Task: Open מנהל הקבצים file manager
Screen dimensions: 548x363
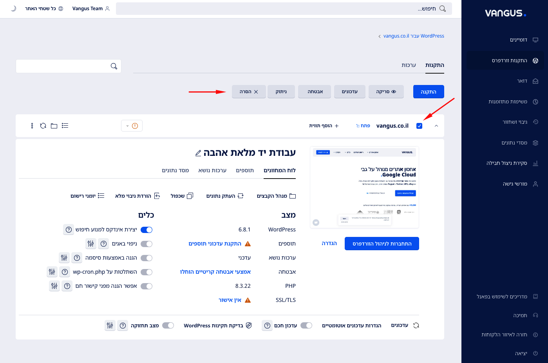Action: 276,196
